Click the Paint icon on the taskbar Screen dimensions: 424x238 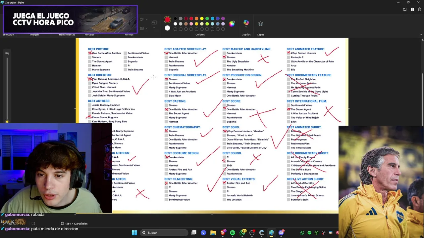[271, 233]
